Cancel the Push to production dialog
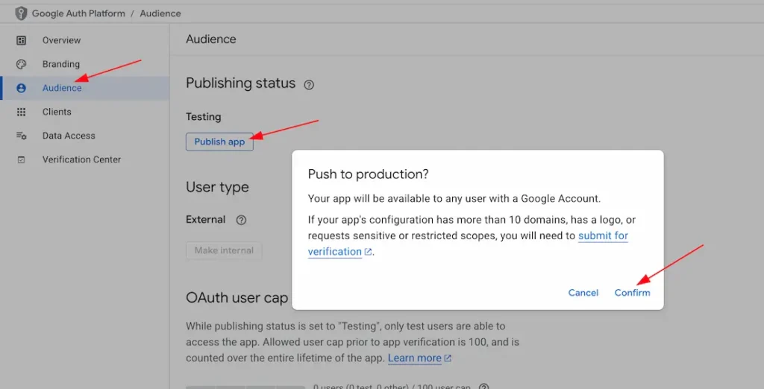Image resolution: width=764 pixels, height=389 pixels. pyautogui.click(x=583, y=293)
